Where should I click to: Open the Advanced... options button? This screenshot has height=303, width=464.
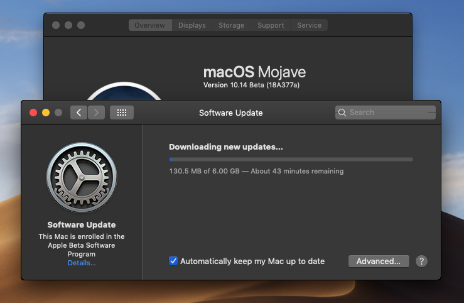point(379,262)
